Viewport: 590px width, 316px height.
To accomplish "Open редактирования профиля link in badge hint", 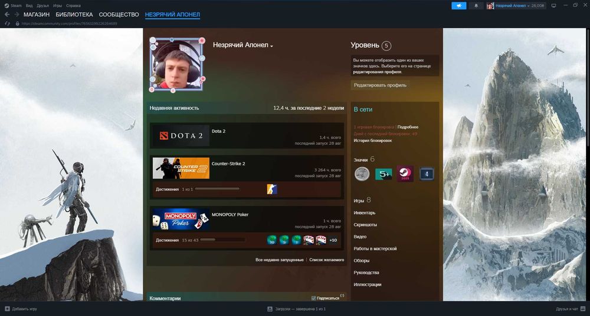I will tap(377, 72).
